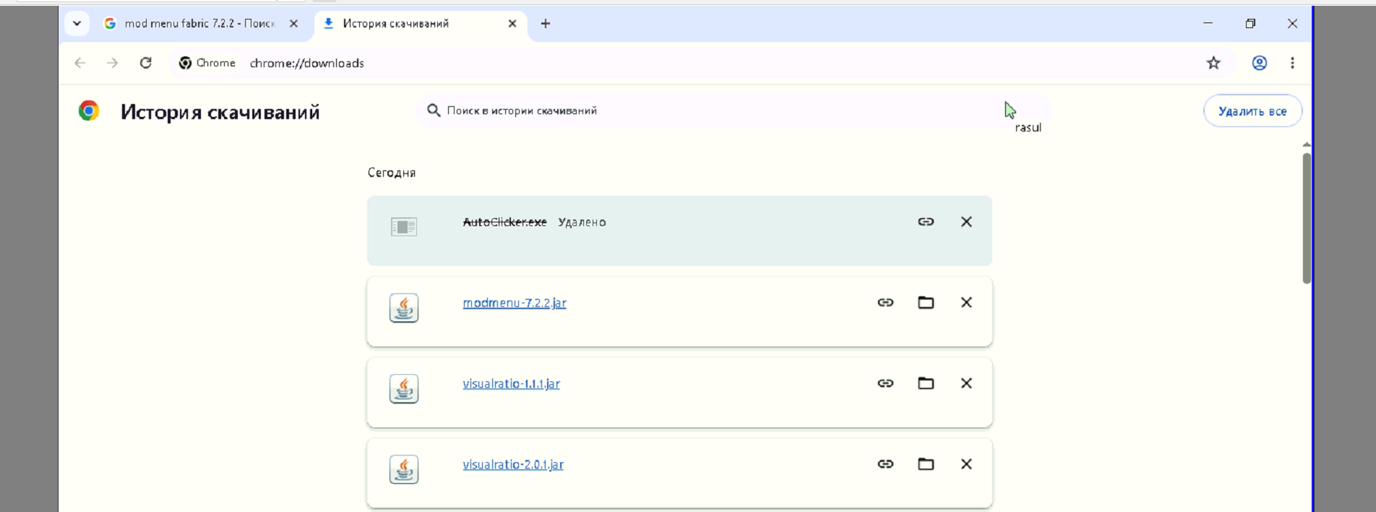Bookmark this page with the star icon
The height and width of the screenshot is (512, 1376).
tap(1213, 63)
